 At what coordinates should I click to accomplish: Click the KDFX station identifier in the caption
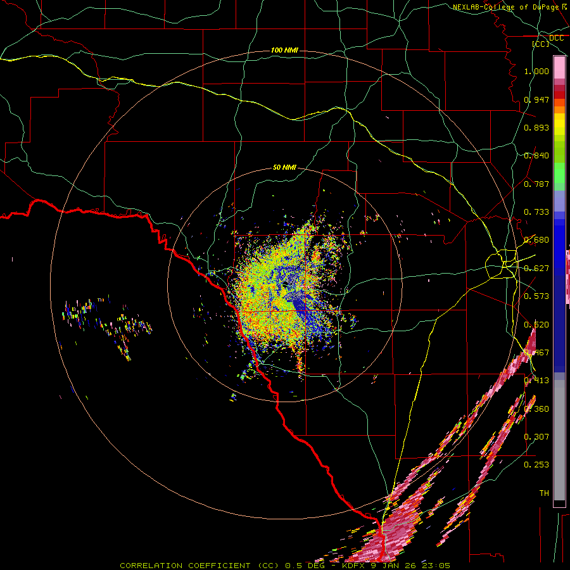point(355,566)
